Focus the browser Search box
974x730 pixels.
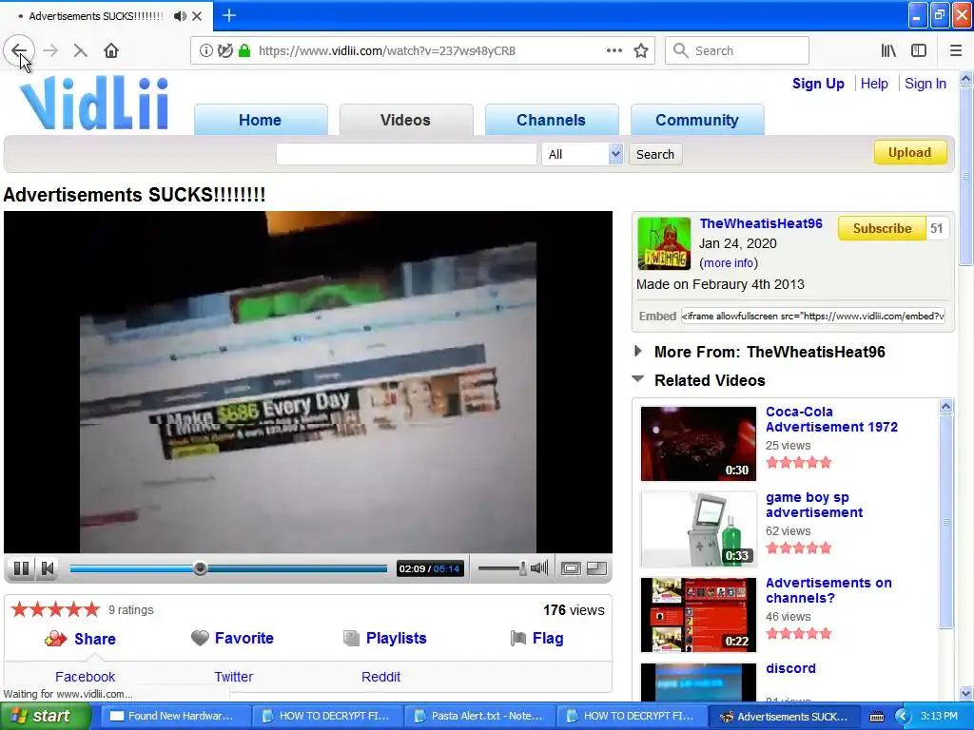[737, 50]
